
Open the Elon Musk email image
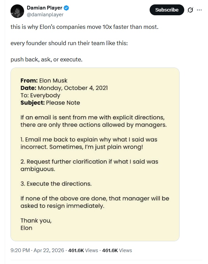95,154
